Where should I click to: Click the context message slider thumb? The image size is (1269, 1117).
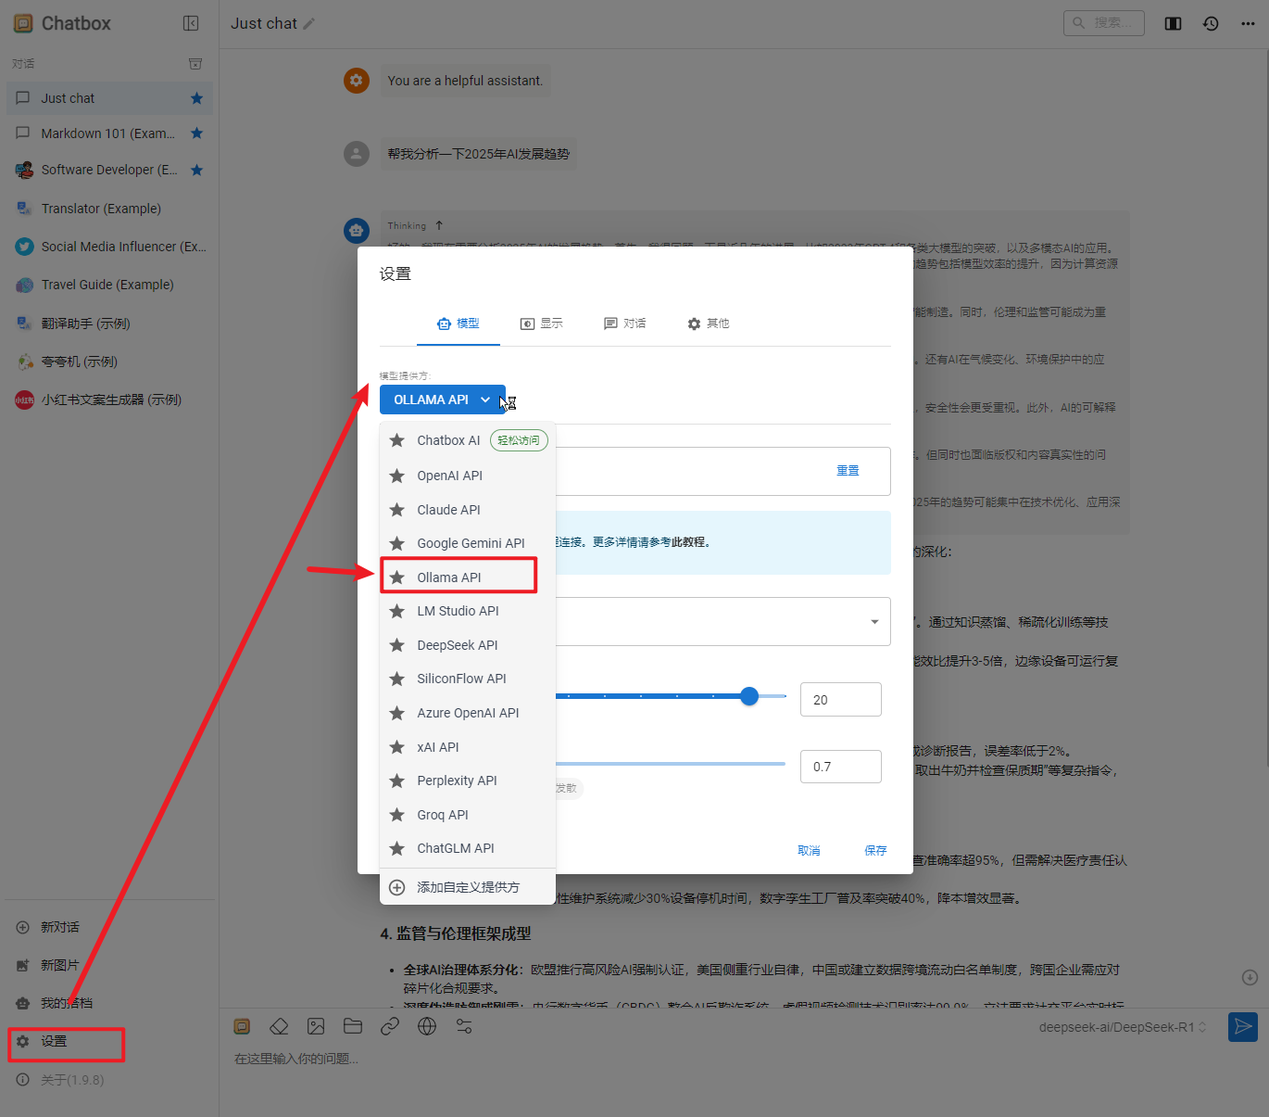(x=749, y=696)
